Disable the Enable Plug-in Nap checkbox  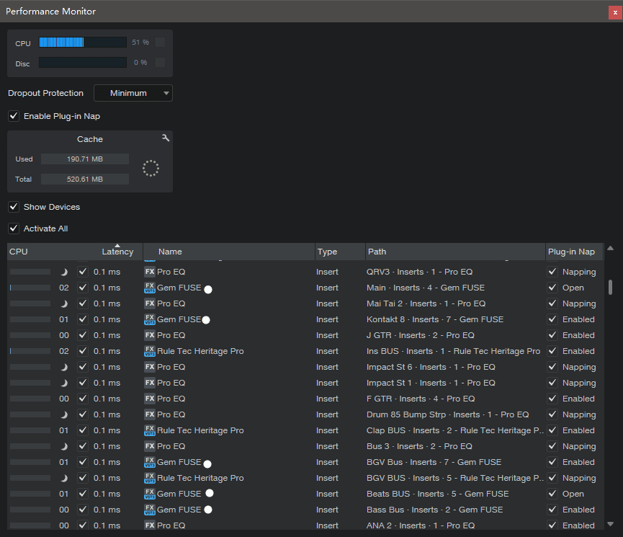click(14, 116)
